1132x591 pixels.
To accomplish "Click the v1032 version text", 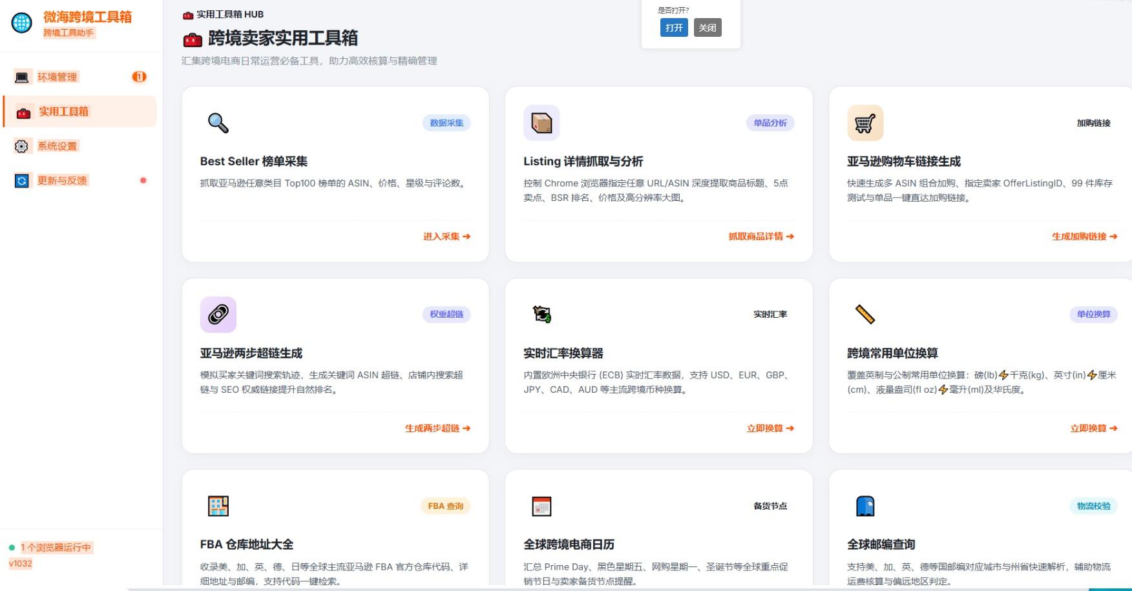I will 20,563.
